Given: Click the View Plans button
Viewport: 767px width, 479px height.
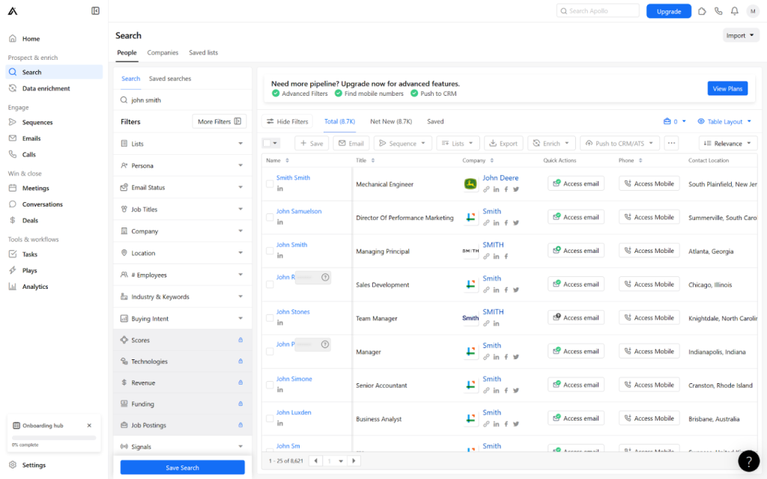Looking at the screenshot, I should point(727,88).
